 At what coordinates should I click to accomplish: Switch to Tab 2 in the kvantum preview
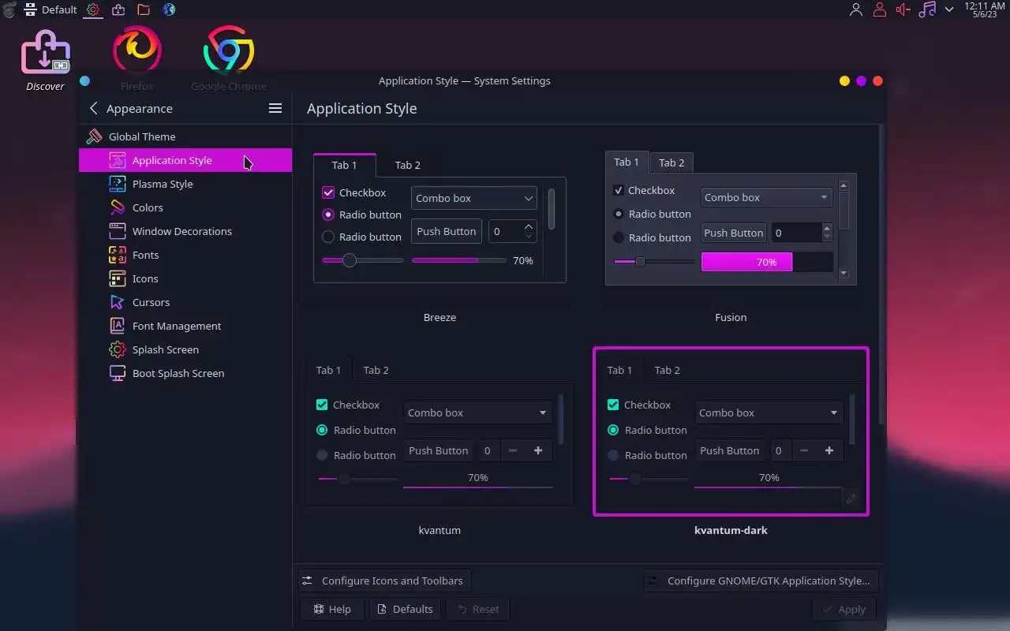pos(376,370)
